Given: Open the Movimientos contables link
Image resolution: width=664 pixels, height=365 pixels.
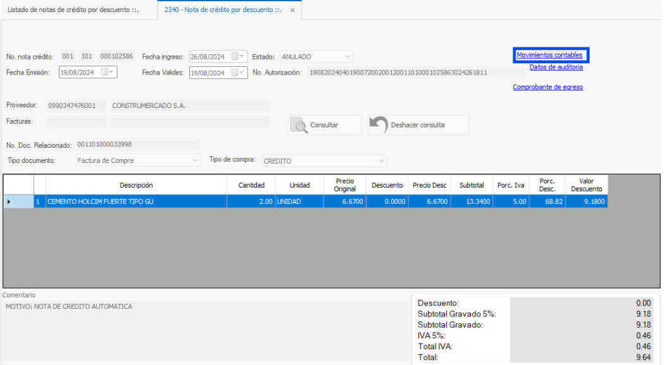Looking at the screenshot, I should click(549, 56).
